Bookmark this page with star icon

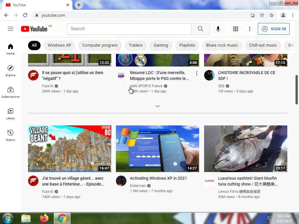[271, 15]
